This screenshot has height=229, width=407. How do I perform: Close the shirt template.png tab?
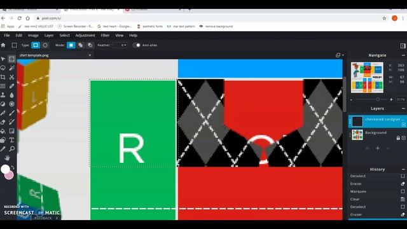pos(90,55)
